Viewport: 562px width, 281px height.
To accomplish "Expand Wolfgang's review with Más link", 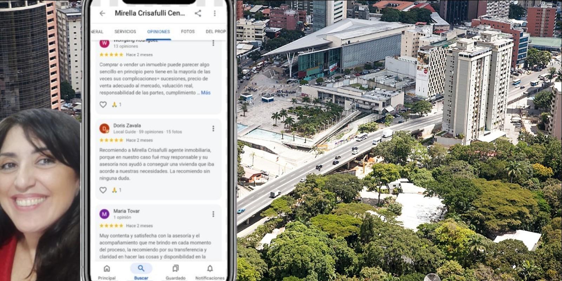I will pyautogui.click(x=206, y=93).
